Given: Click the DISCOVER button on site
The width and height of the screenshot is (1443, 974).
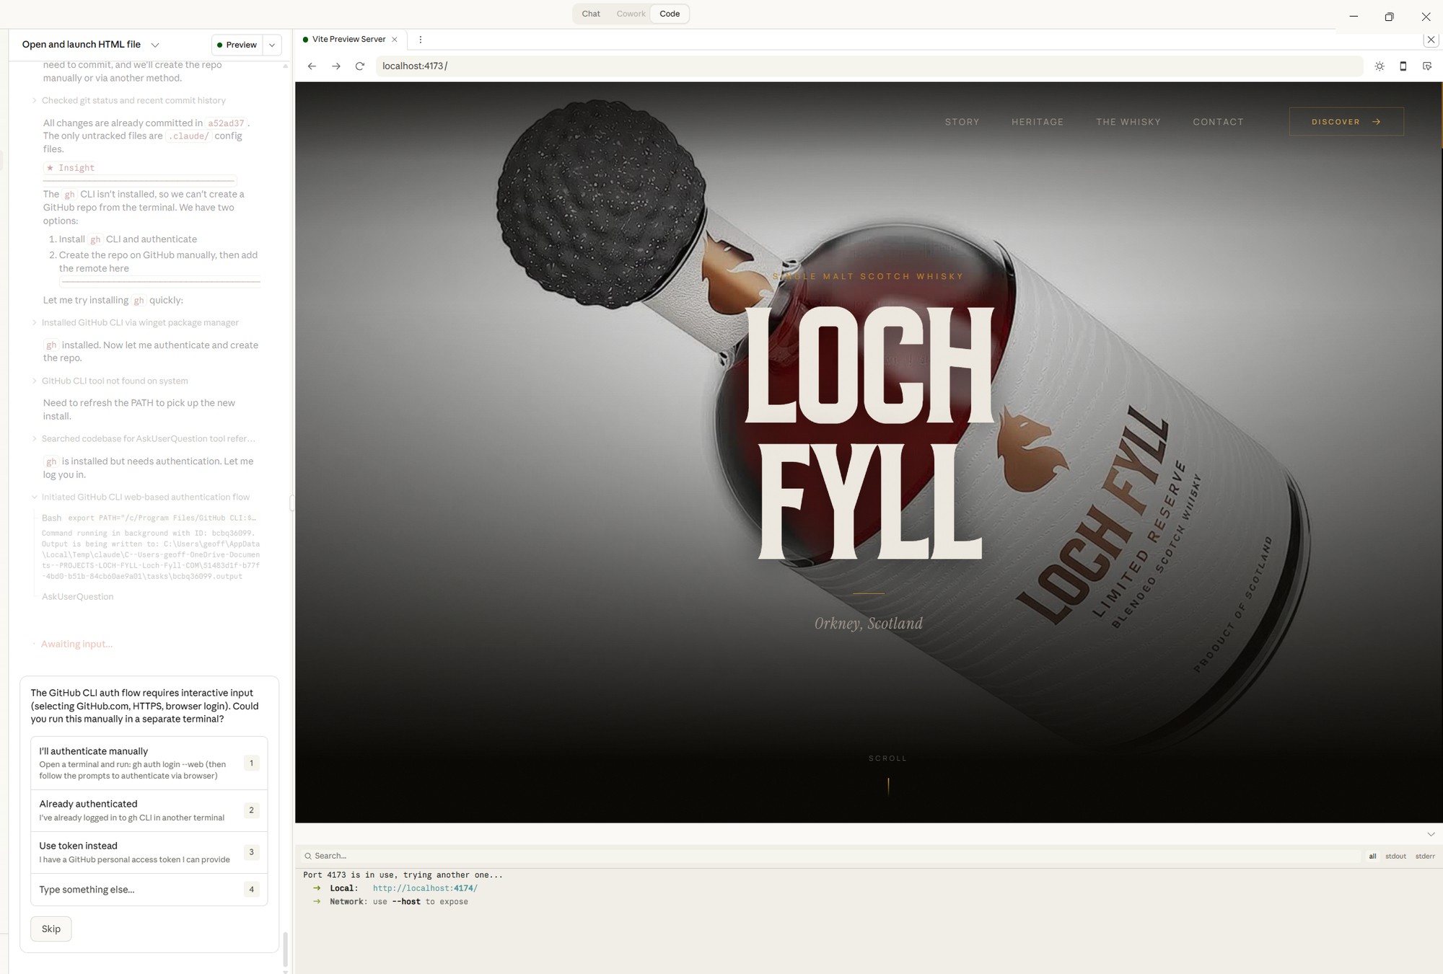Looking at the screenshot, I should point(1346,122).
